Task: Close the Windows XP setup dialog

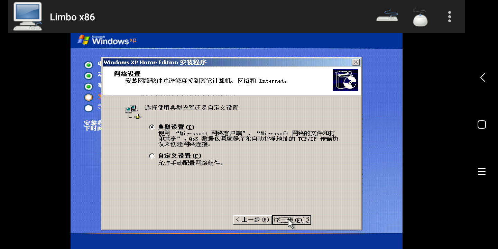Action: pyautogui.click(x=355, y=62)
